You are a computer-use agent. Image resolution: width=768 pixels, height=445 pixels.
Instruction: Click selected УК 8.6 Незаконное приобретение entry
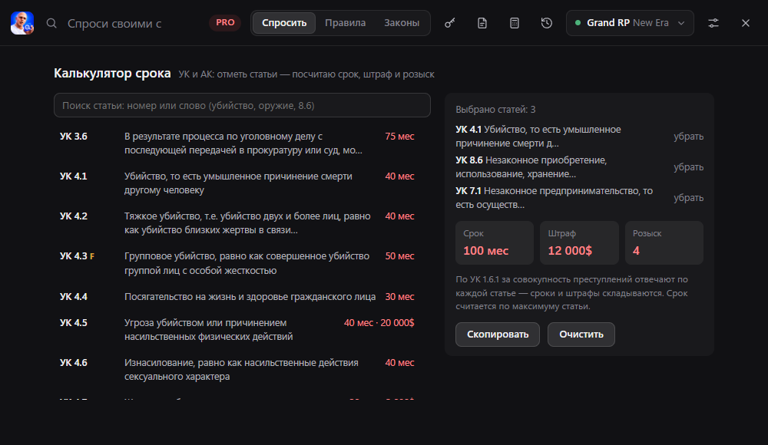tap(531, 167)
